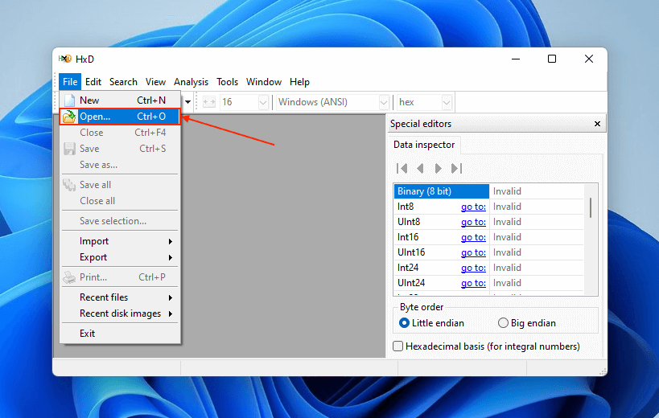
Task: Click the New document icon in File menu
Action: pyautogui.click(x=69, y=100)
